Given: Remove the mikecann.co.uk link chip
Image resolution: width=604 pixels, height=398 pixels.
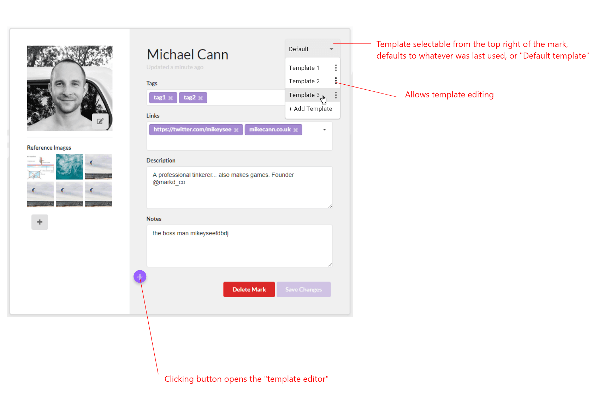Looking at the screenshot, I should 296,130.
